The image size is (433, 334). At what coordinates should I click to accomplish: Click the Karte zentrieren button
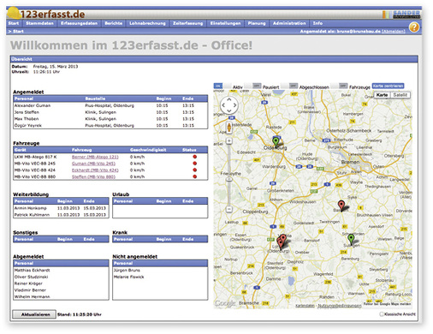pyautogui.click(x=388, y=86)
